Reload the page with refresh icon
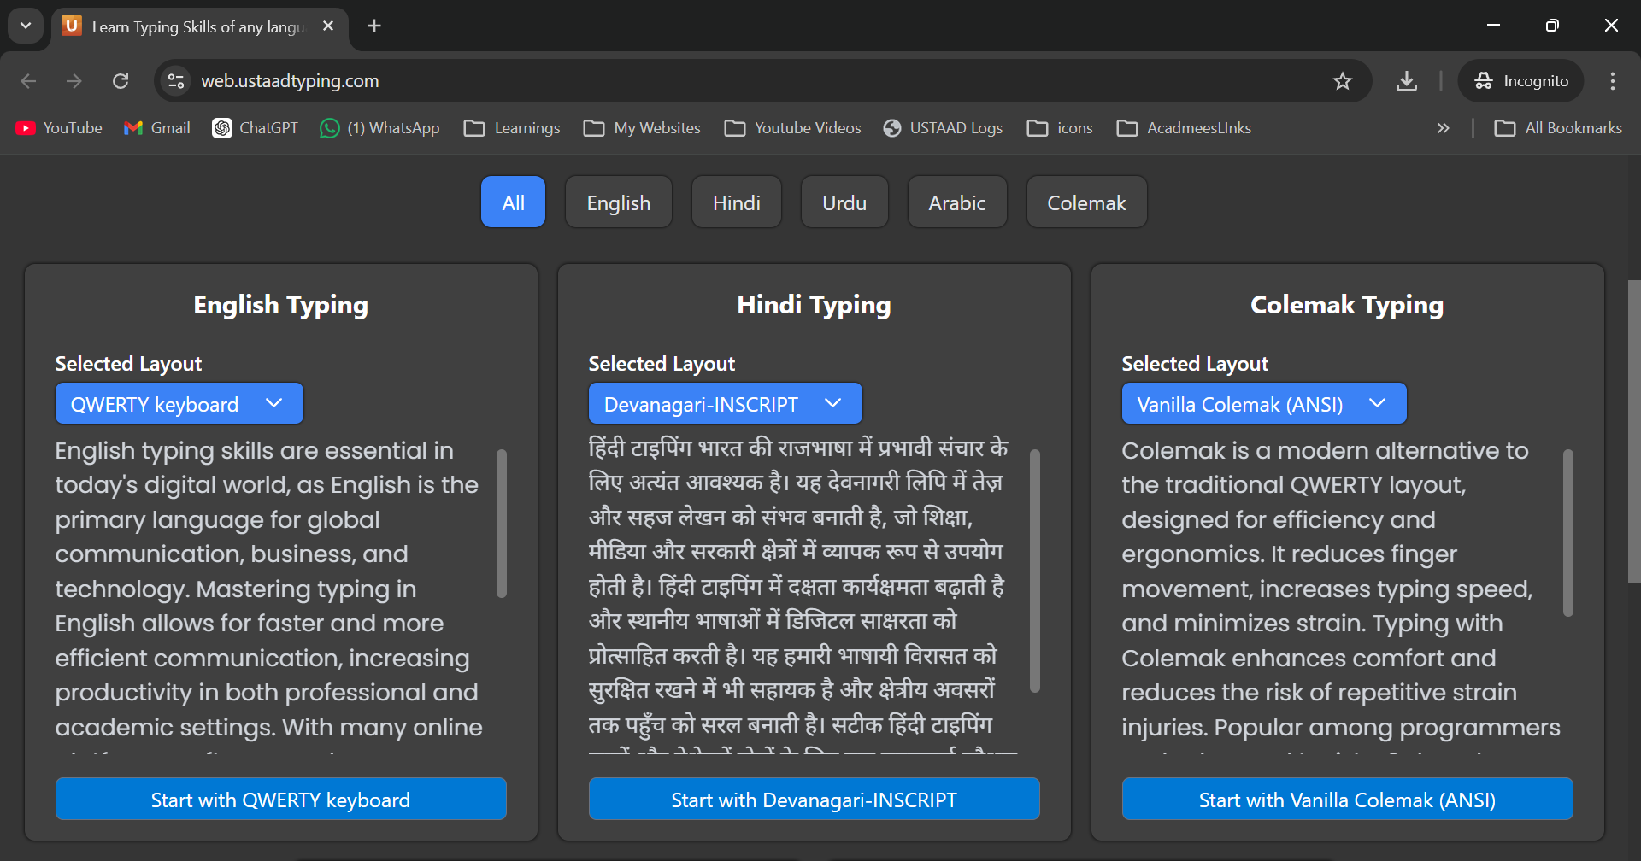Screen dimensions: 1641x861 tap(121, 81)
